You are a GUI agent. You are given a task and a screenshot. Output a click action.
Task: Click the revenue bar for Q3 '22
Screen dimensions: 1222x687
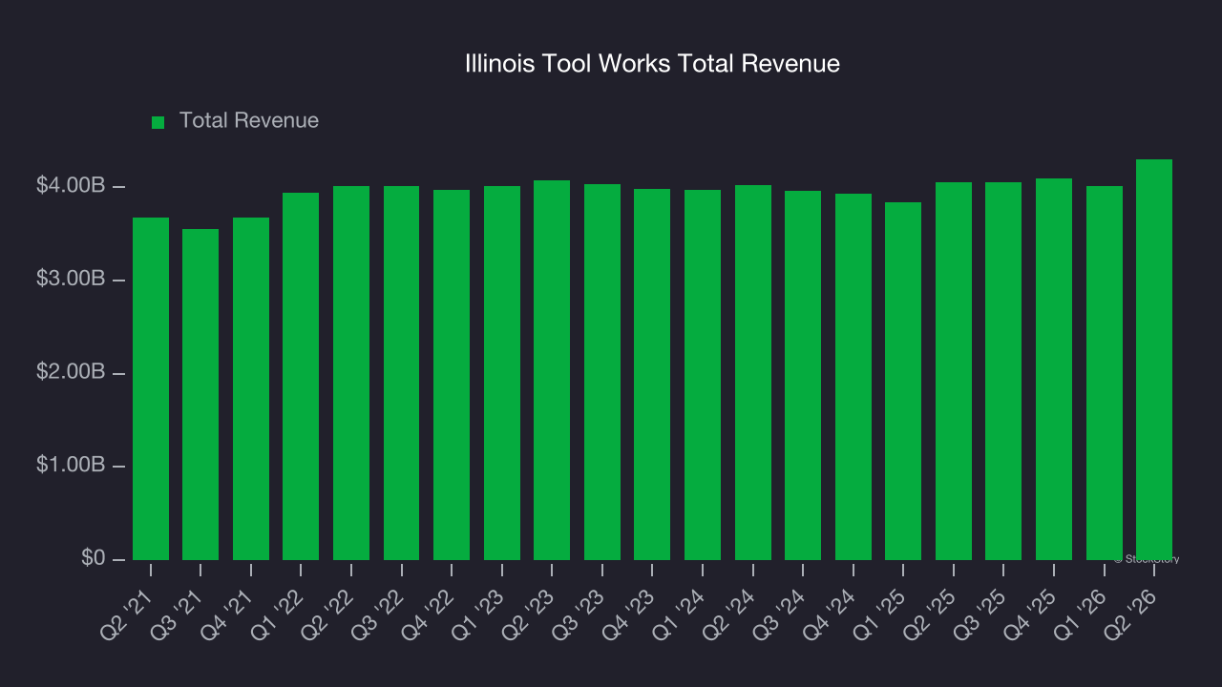pos(401,373)
